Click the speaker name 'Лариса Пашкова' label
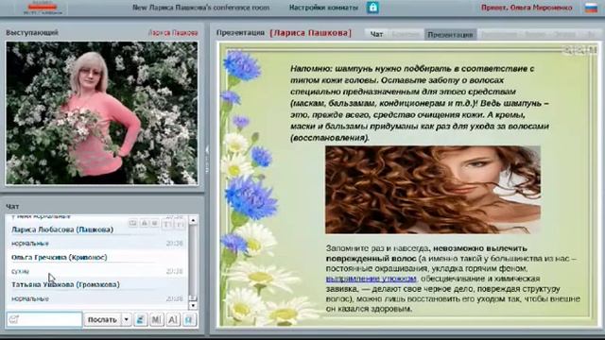605x340 pixels. (173, 33)
